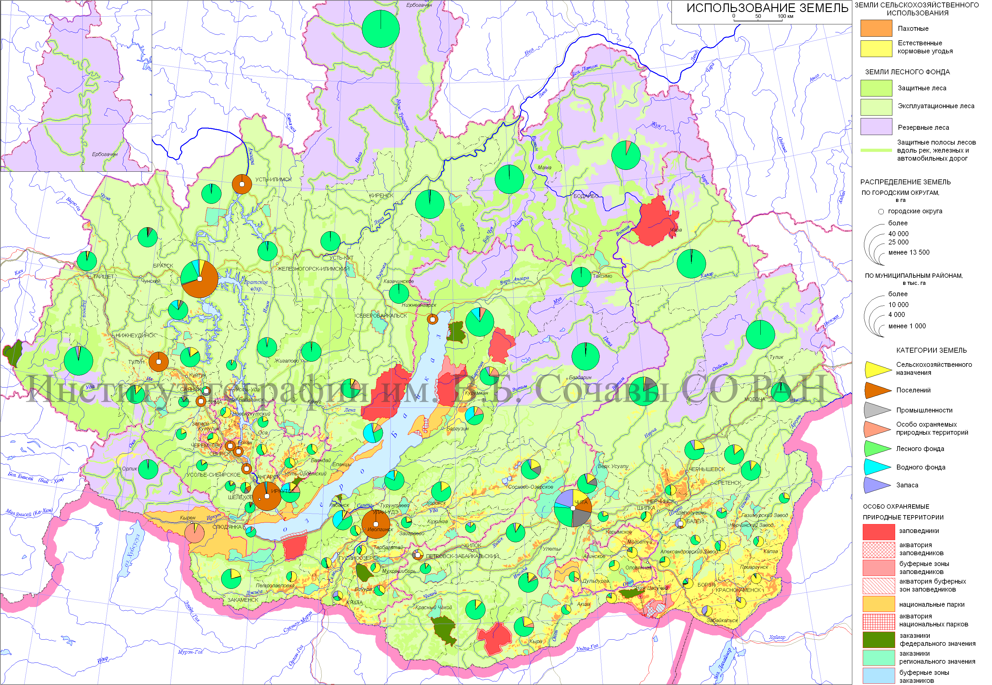This screenshot has width=992, height=685.
Task: Click the Ербогачен label in the inset map
Action: [104, 154]
